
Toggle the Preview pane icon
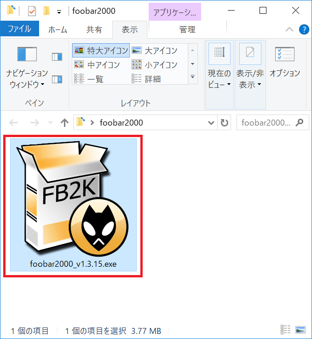click(57, 57)
